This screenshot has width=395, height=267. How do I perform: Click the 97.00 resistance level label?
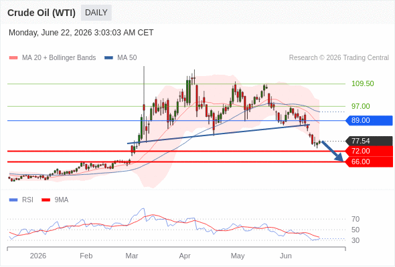(x=360, y=106)
